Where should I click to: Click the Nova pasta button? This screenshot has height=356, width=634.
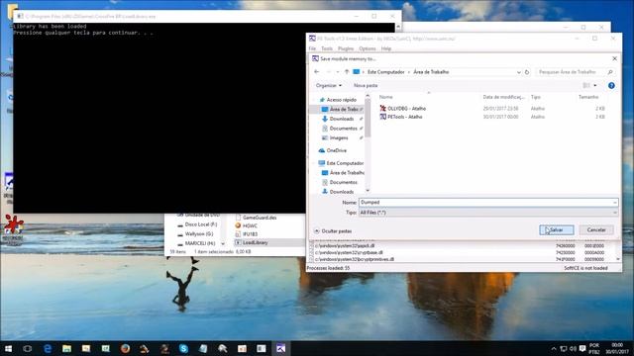[x=366, y=86]
